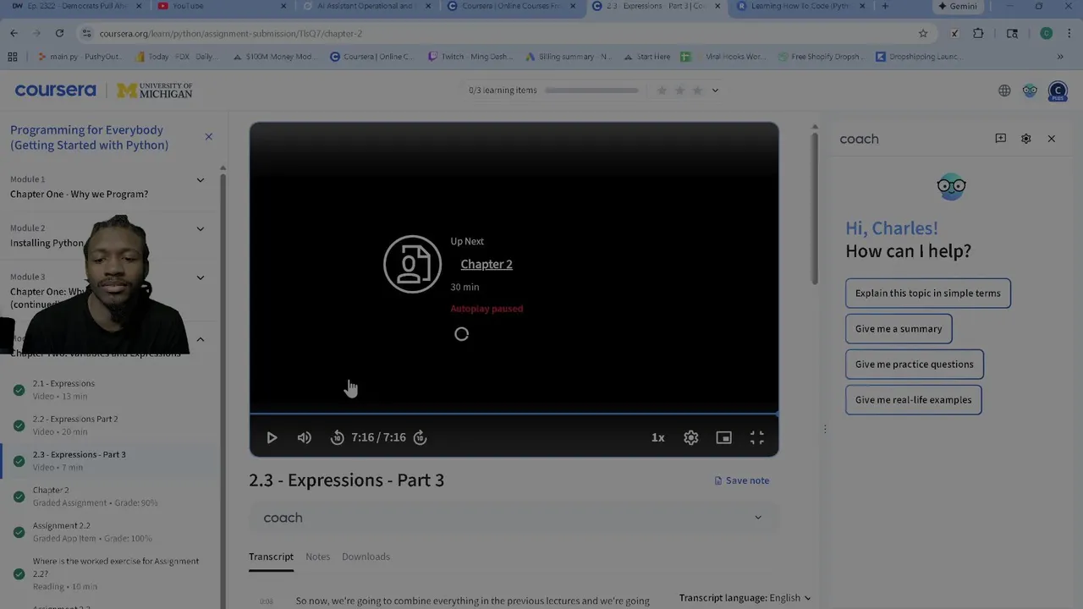Click University of Michigan logo
The width and height of the screenshot is (1083, 609).
click(155, 91)
